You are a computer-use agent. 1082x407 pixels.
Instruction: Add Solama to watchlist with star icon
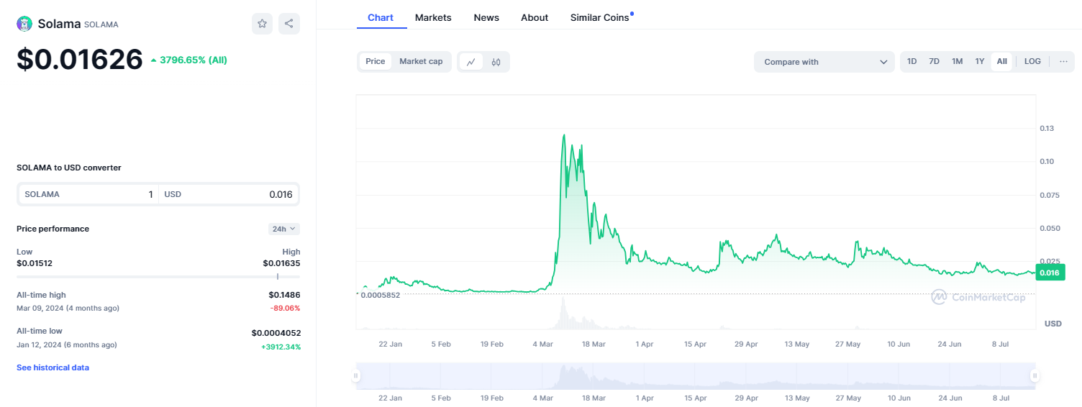click(262, 24)
